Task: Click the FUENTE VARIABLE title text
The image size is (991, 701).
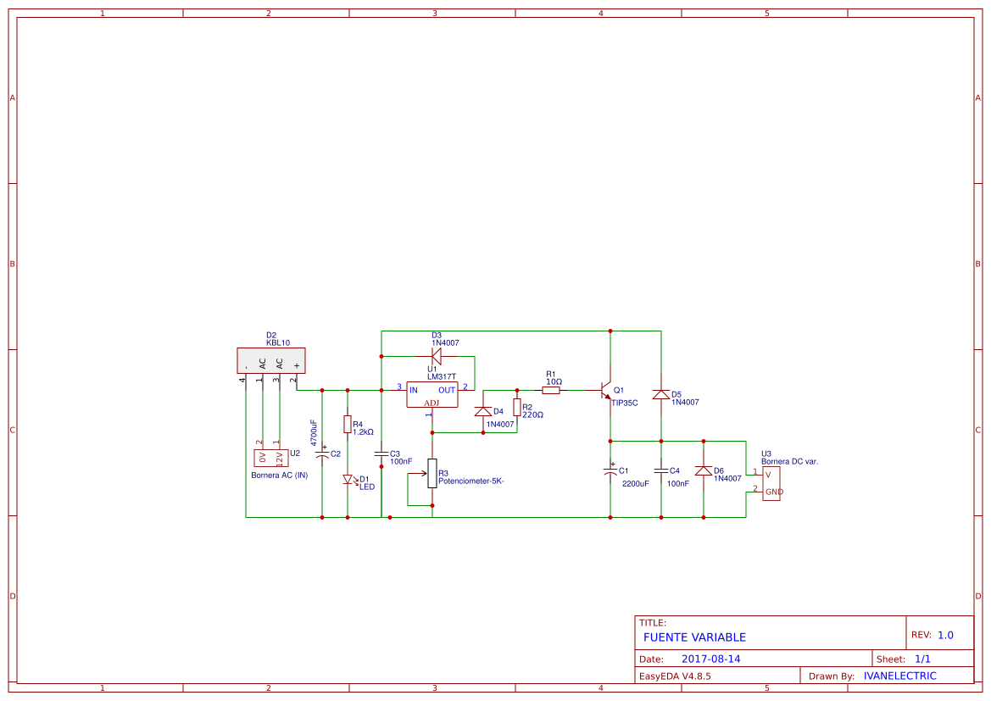Action: (694, 637)
